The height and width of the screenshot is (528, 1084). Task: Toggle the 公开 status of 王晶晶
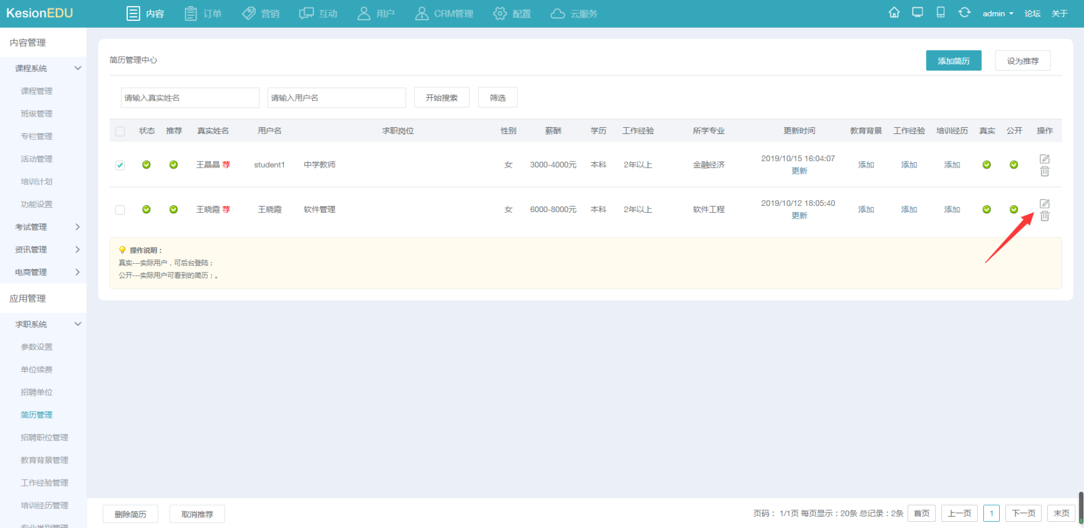(x=1013, y=165)
